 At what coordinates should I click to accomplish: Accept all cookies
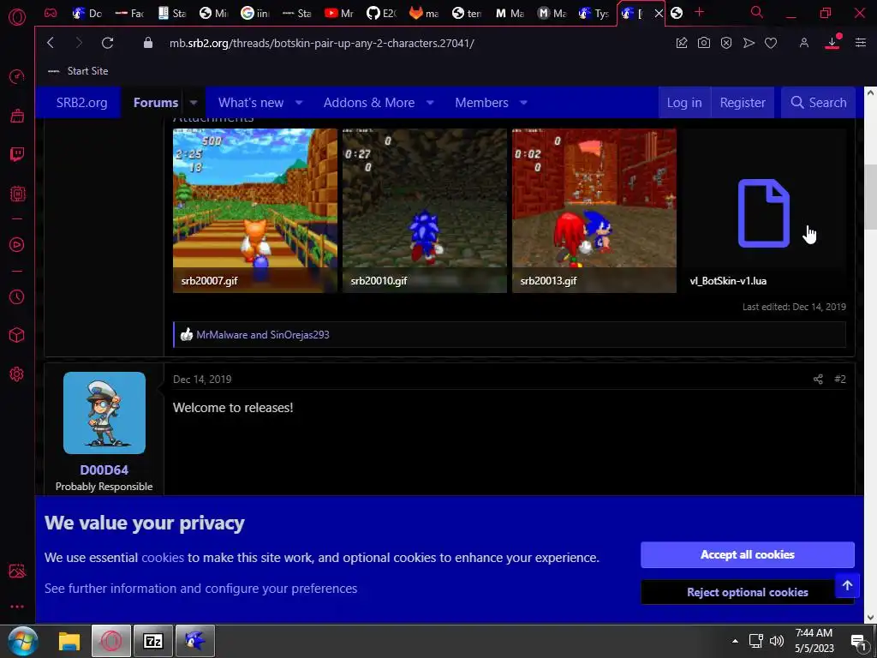click(747, 554)
